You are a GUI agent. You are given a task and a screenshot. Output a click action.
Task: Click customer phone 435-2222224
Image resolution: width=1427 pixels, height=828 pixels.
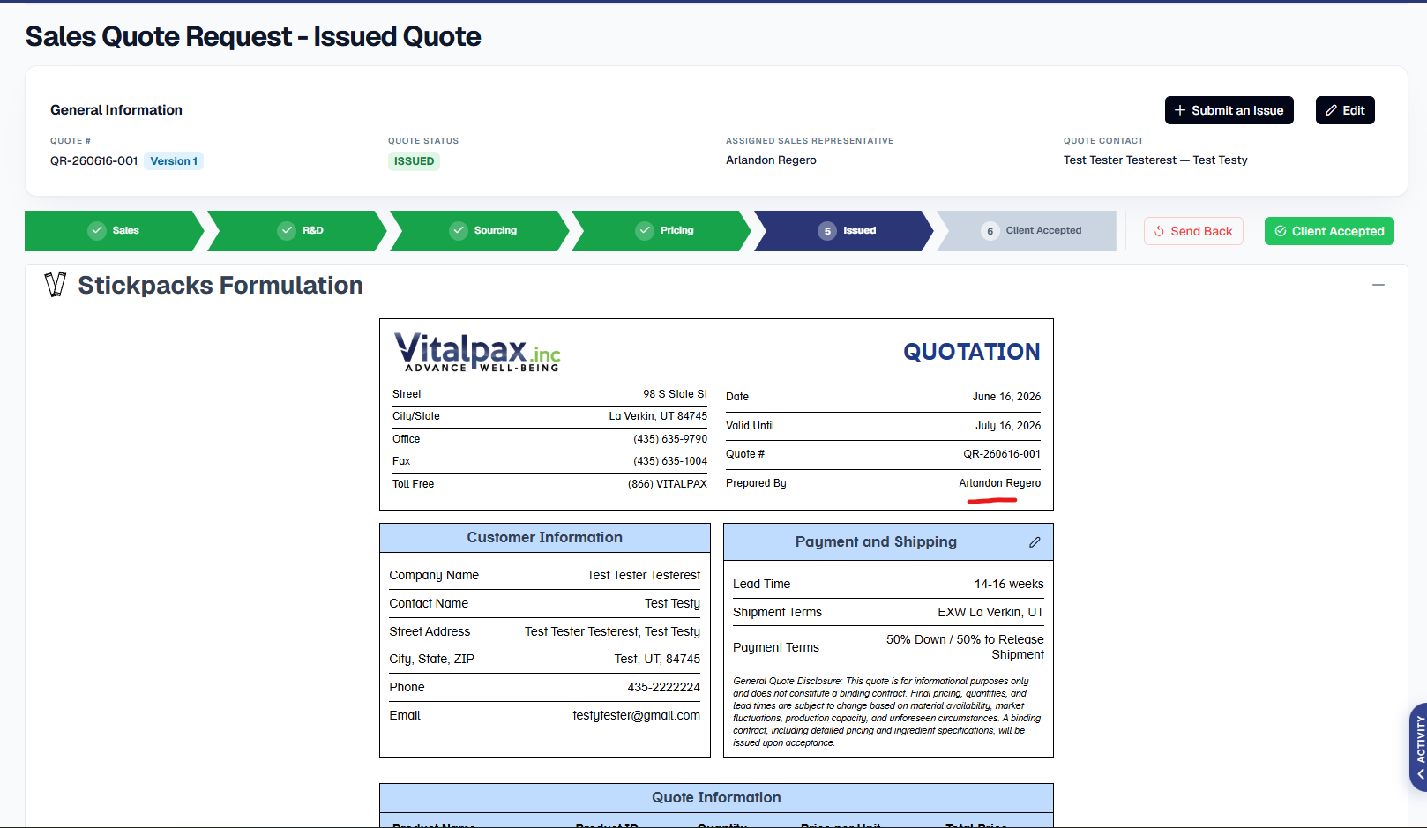point(664,687)
